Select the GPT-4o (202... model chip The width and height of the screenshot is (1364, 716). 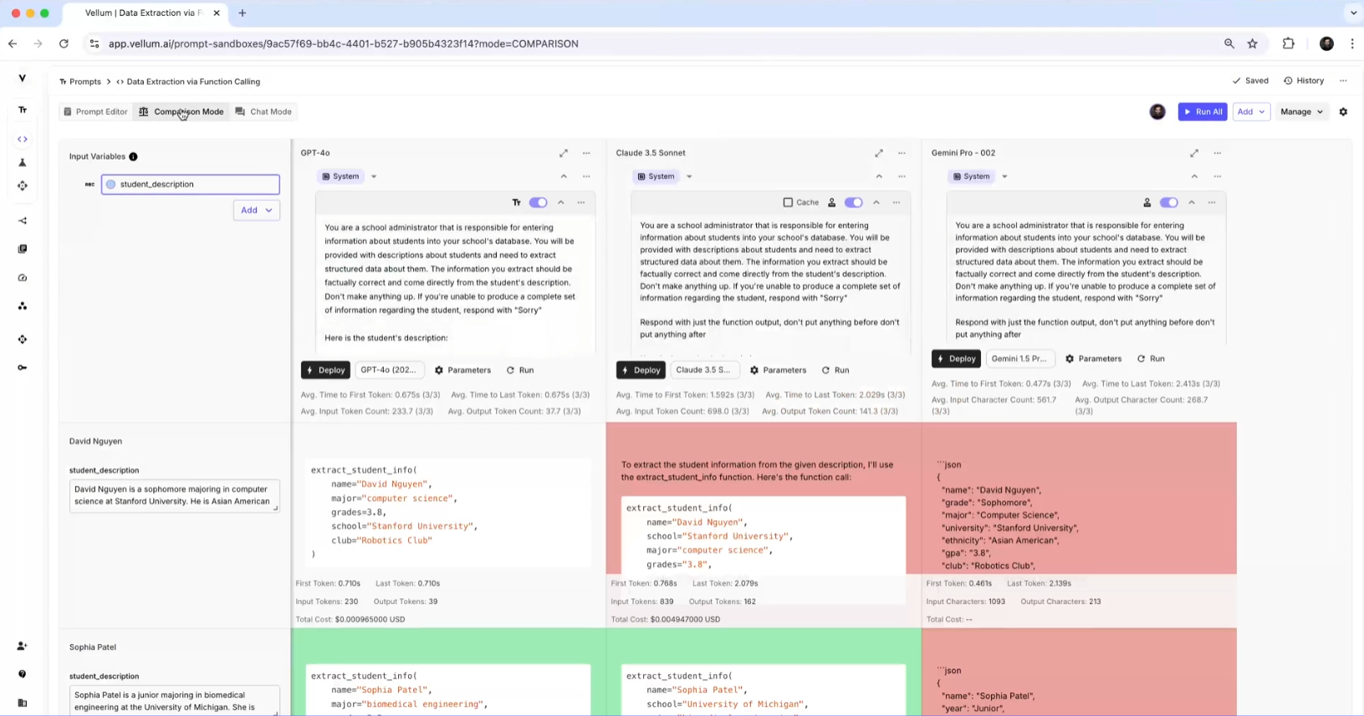click(389, 370)
